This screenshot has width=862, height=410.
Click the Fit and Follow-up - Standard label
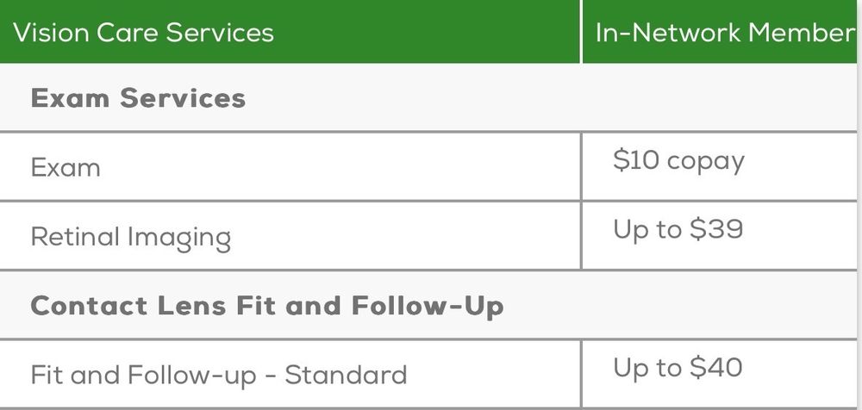[218, 375]
